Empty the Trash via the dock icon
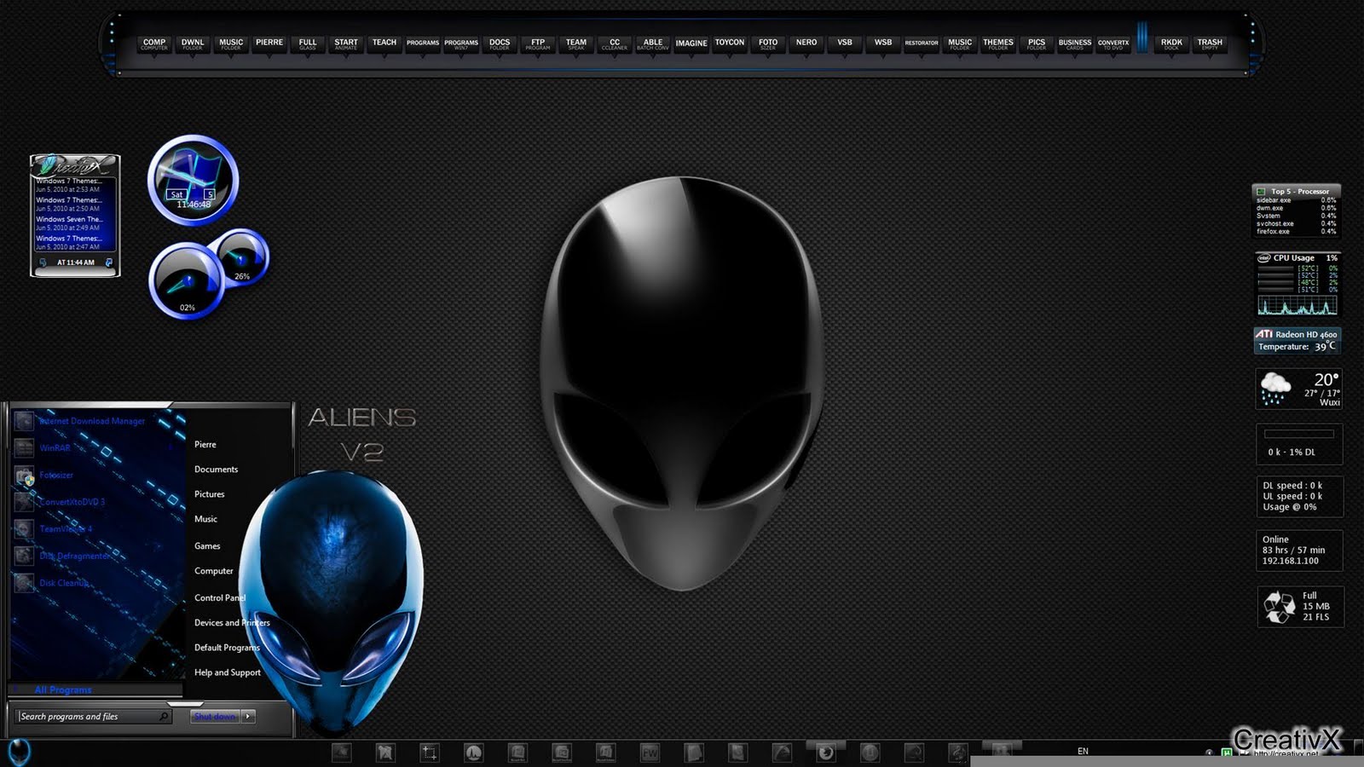 click(x=1210, y=43)
